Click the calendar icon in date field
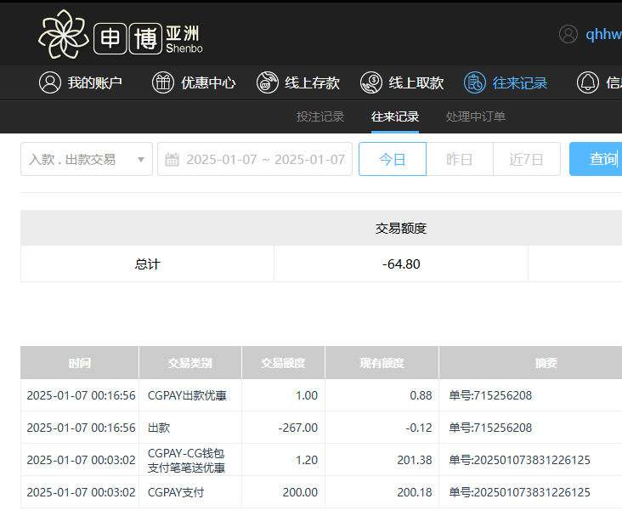622x516 pixels. [x=172, y=159]
